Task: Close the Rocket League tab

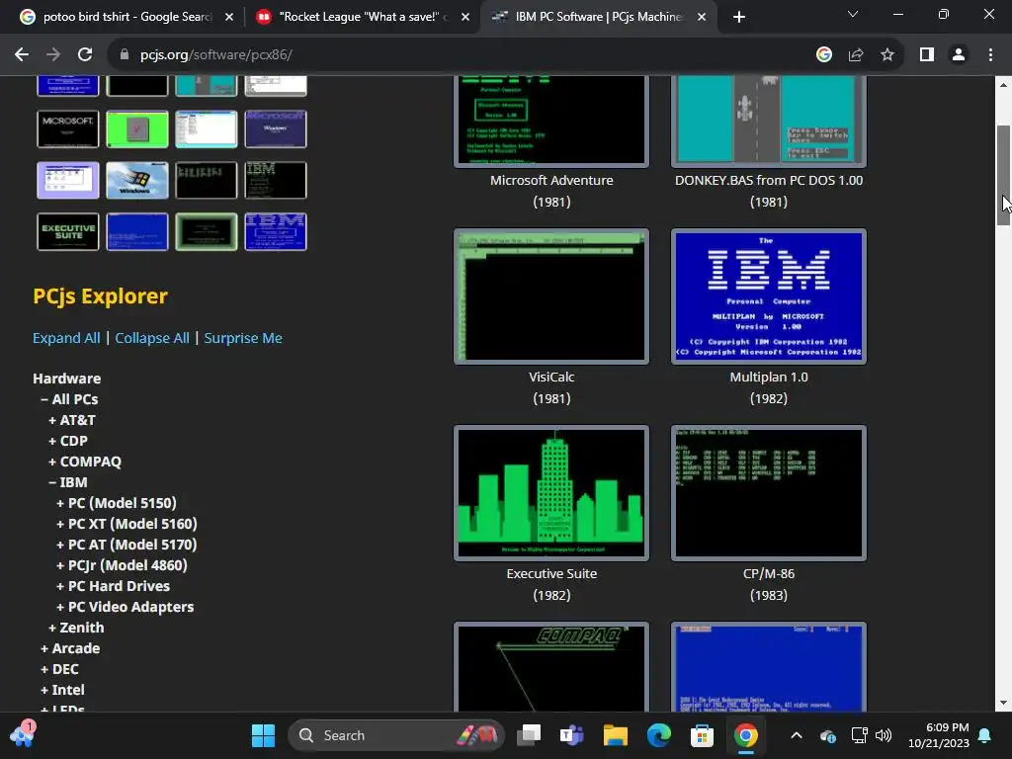Action: (465, 17)
